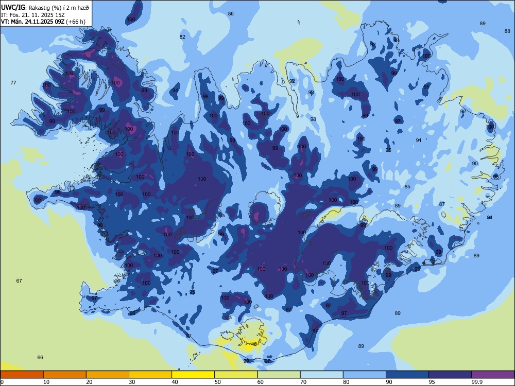Screen dimensions: 515x386
Task: Select the 30–40 golden legend swatch
Action: click(150, 375)
